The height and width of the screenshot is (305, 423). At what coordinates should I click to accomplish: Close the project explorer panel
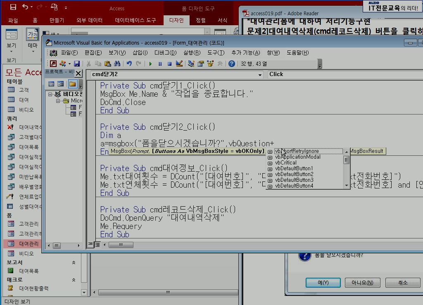[78, 73]
